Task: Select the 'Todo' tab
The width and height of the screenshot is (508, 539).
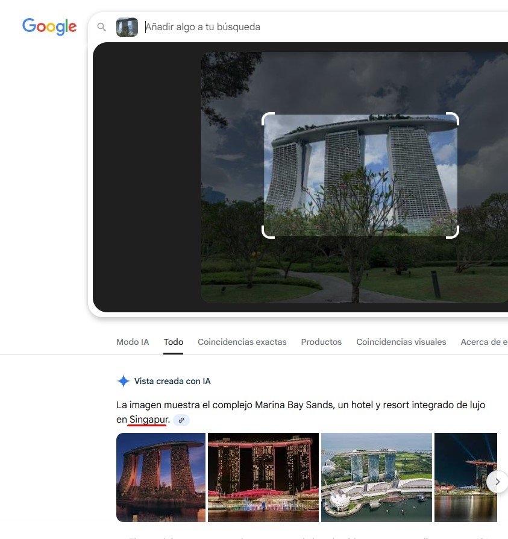Action: coord(173,342)
